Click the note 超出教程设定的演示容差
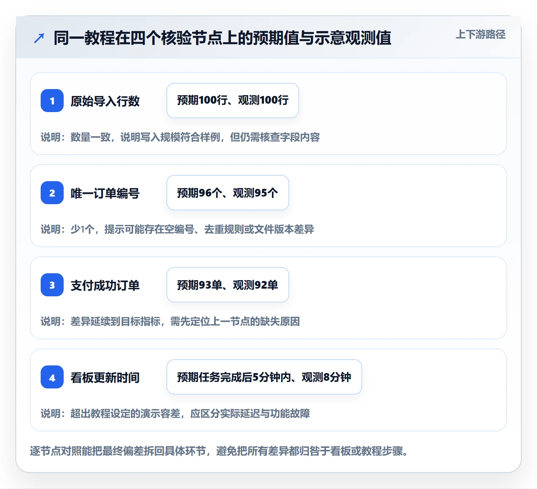The height and width of the screenshot is (489, 537). pos(125,413)
